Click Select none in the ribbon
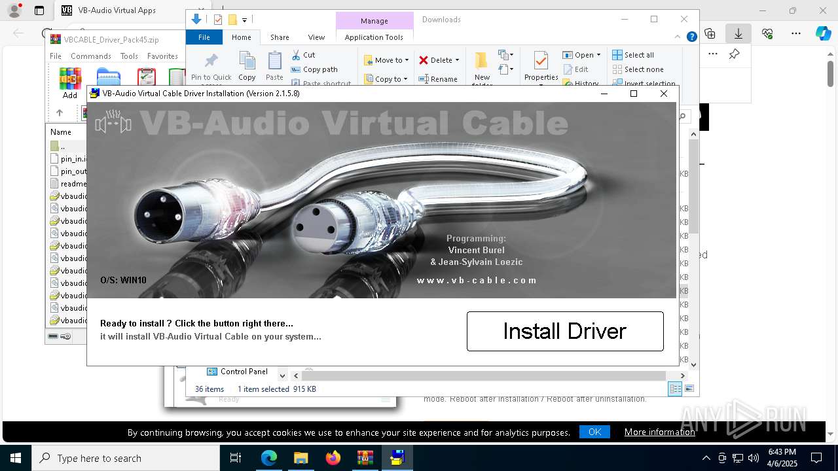 click(x=638, y=69)
